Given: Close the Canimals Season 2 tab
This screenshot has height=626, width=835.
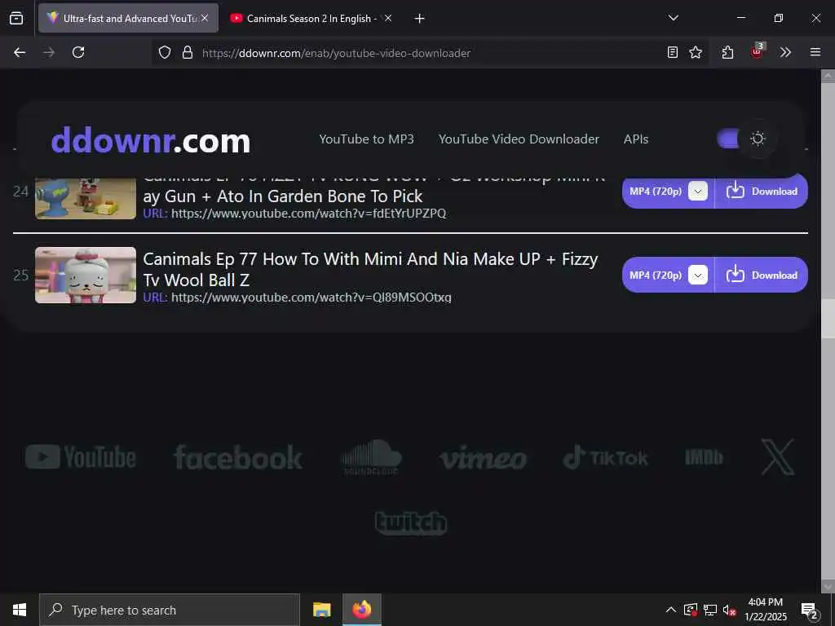Looking at the screenshot, I should [x=388, y=18].
